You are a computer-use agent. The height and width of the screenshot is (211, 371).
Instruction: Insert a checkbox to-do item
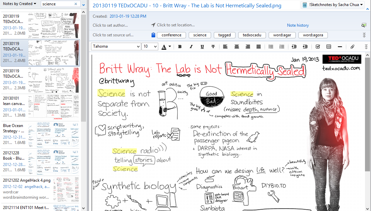pos(318,47)
